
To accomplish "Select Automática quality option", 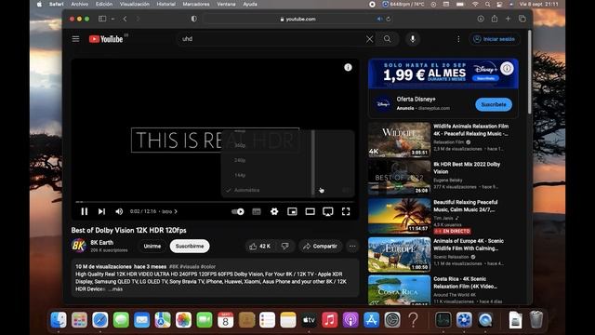I will 246,190.
